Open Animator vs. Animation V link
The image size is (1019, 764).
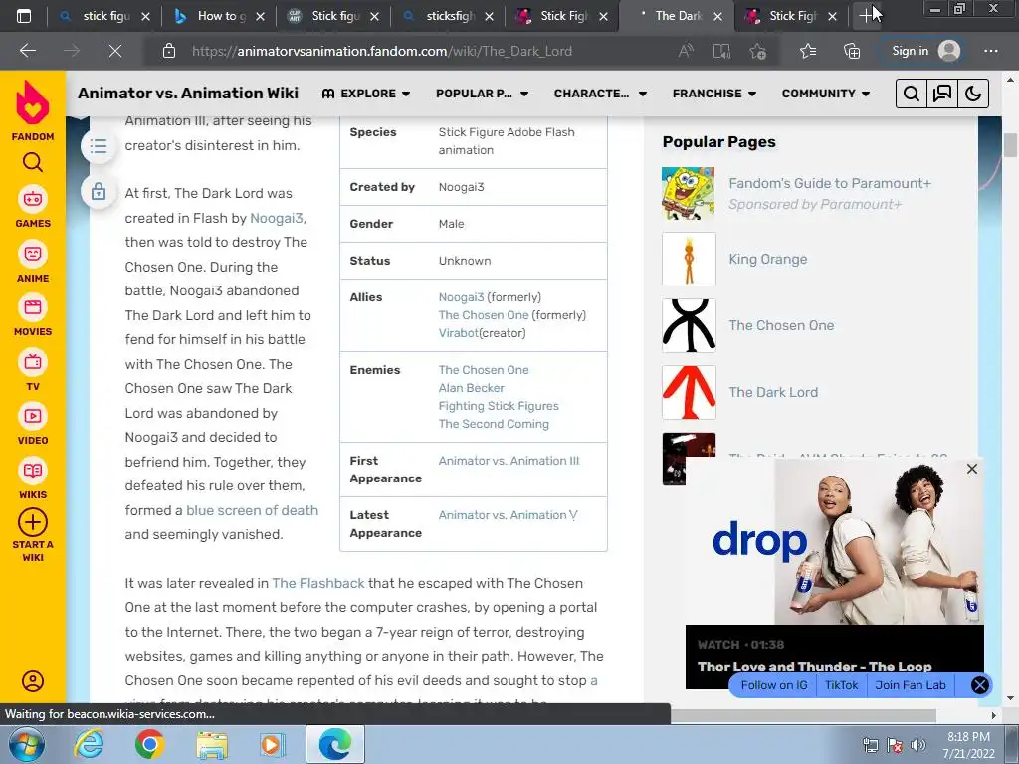pyautogui.click(x=508, y=515)
